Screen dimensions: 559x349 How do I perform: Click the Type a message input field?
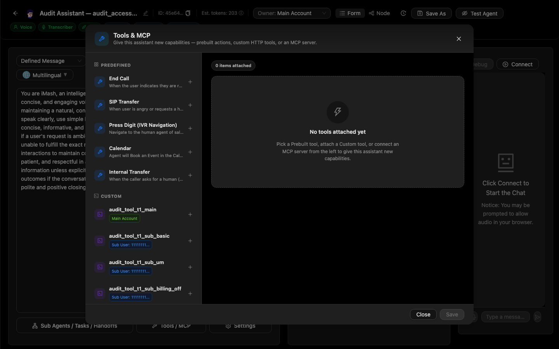[x=505, y=317]
